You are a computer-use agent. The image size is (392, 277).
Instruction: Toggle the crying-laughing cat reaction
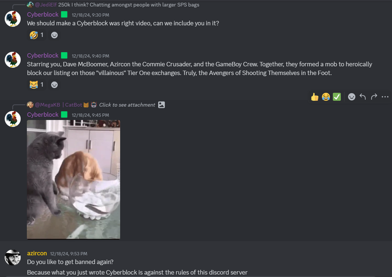coord(37,85)
